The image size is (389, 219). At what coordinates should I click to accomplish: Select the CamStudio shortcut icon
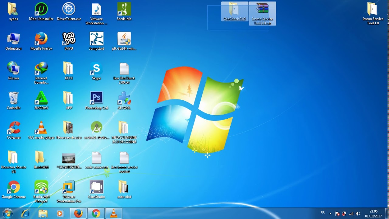tap(96, 187)
